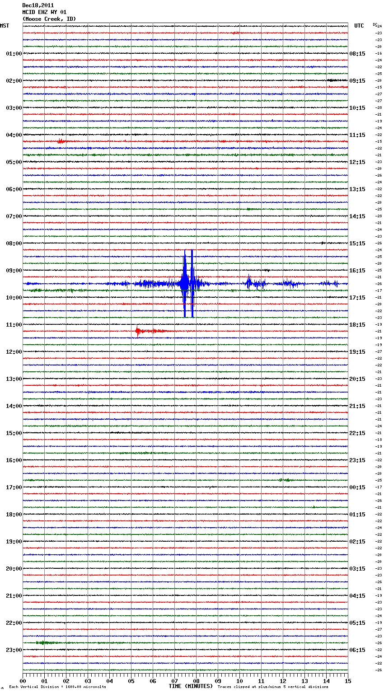Click the vertical division 1600.00 microvolts note

pyautogui.click(x=57, y=687)
